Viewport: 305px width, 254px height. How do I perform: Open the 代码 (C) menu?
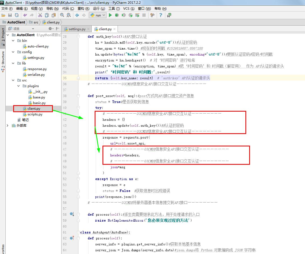[68, 9]
